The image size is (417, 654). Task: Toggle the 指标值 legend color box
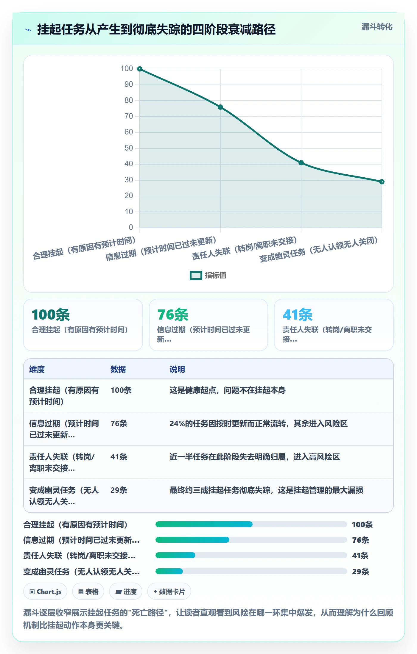(196, 276)
